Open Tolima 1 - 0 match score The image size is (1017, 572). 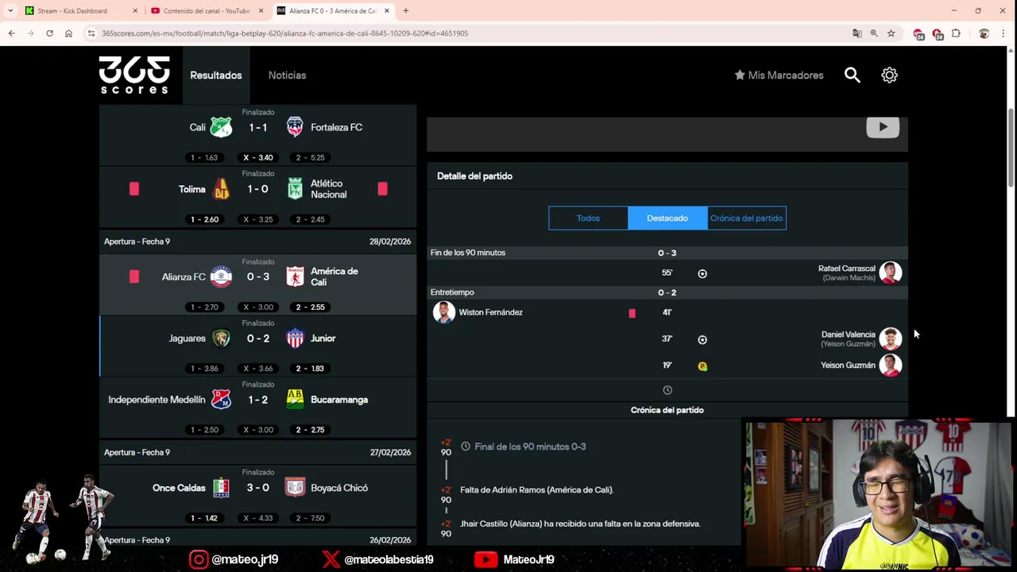click(x=258, y=189)
